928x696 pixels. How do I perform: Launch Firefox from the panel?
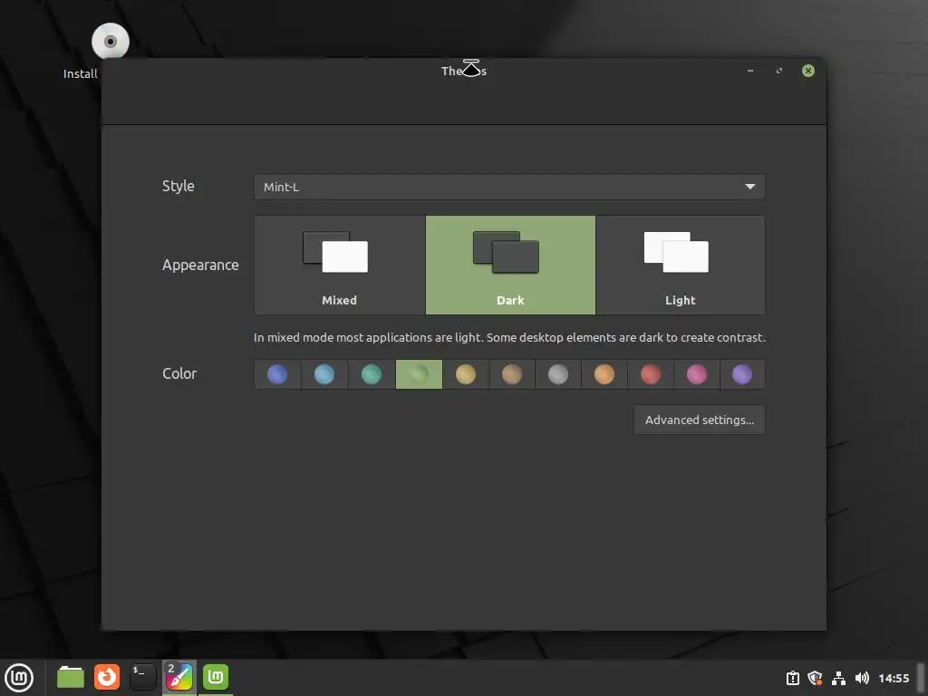click(x=107, y=677)
